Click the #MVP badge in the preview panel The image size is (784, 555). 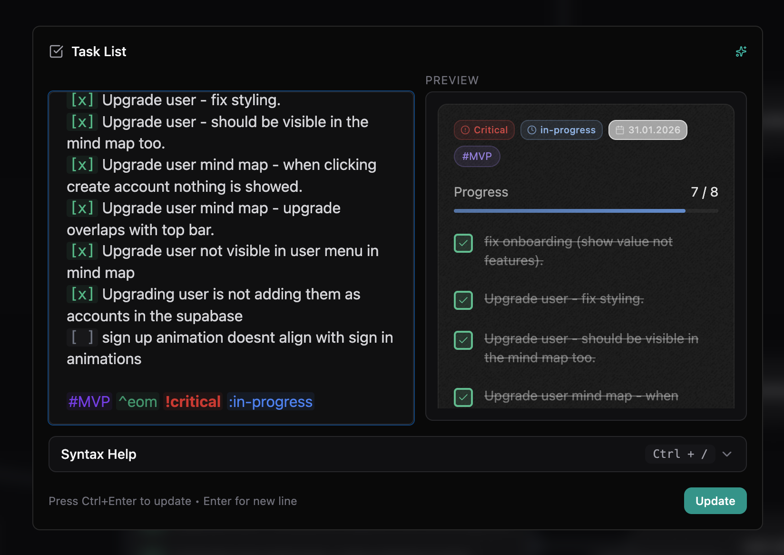pos(477,156)
